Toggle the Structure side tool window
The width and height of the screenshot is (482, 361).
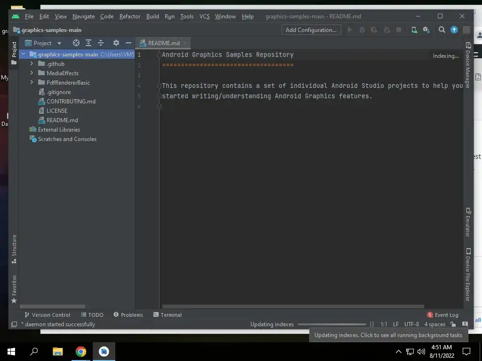click(x=14, y=249)
